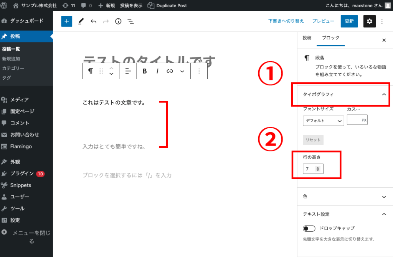Switch to the 投稿 tab
Image resolution: width=393 pixels, height=257 pixels.
tap(306, 38)
